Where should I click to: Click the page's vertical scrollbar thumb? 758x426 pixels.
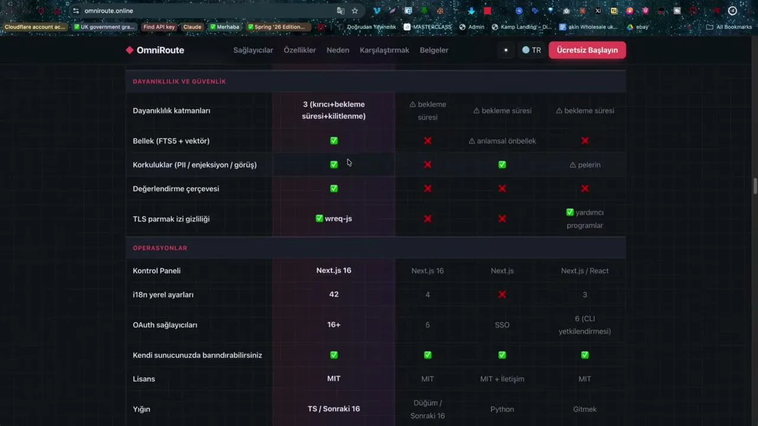[x=755, y=185]
